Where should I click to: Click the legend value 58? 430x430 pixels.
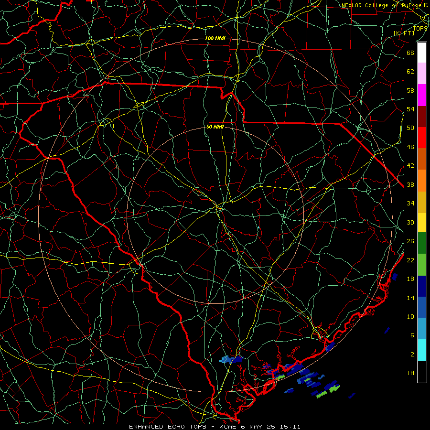click(410, 90)
